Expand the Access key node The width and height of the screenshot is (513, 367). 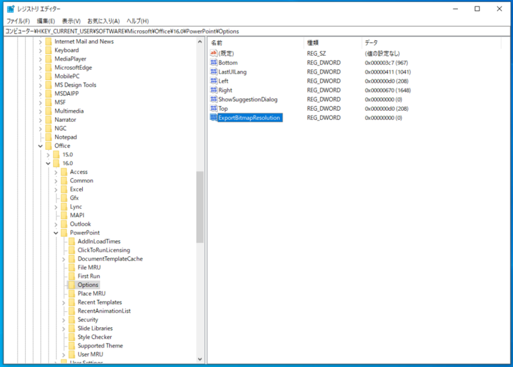(56, 172)
